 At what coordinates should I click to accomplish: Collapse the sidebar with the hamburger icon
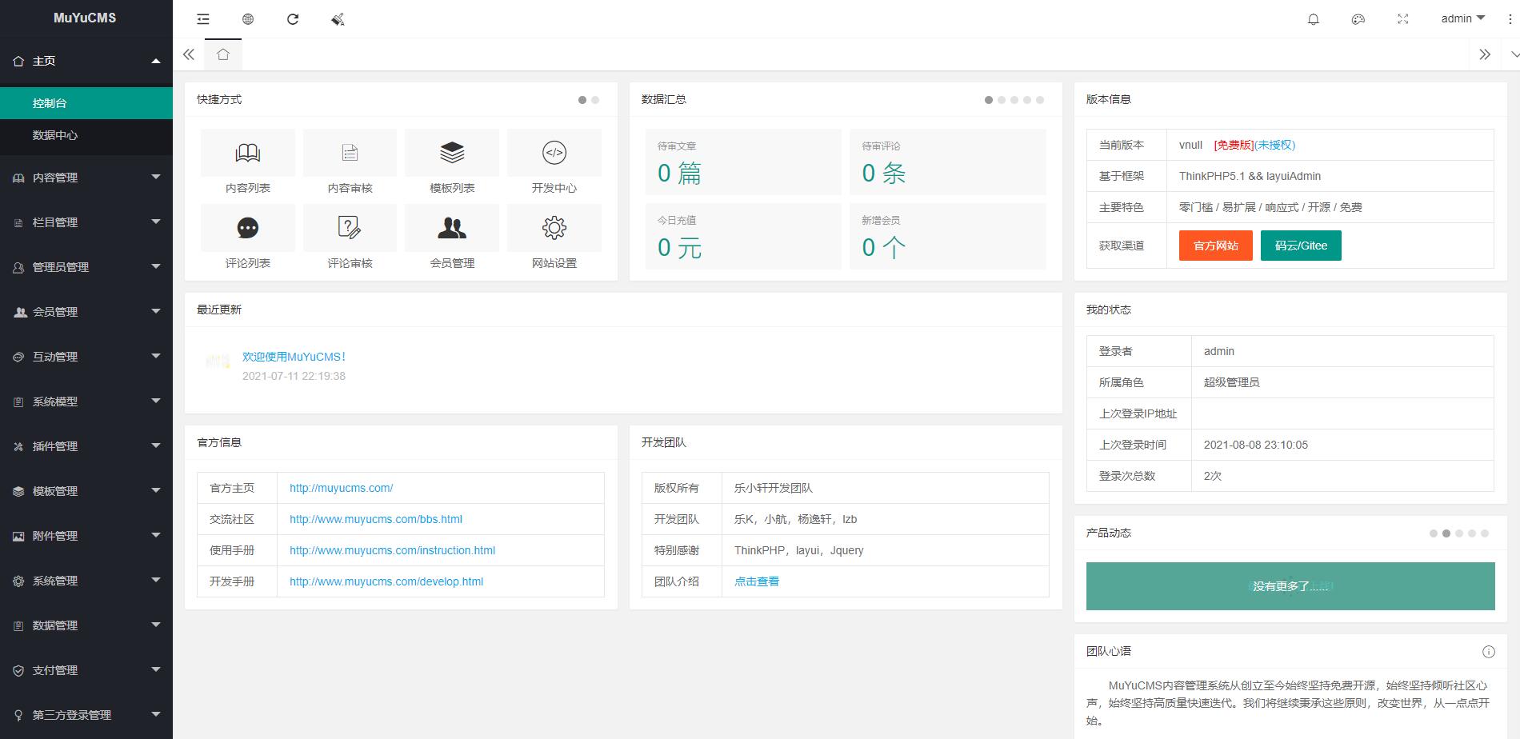pos(203,18)
